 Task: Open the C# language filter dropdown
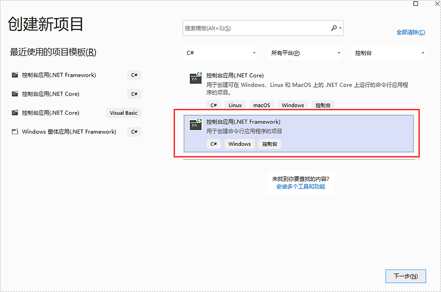tap(220, 53)
